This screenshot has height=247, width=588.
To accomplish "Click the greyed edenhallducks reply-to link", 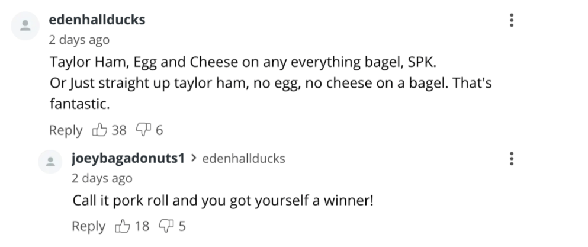I will [243, 158].
